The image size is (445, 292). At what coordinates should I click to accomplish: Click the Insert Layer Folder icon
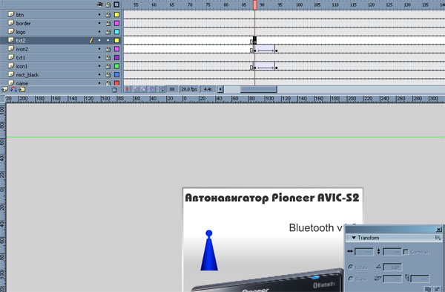coord(22,89)
